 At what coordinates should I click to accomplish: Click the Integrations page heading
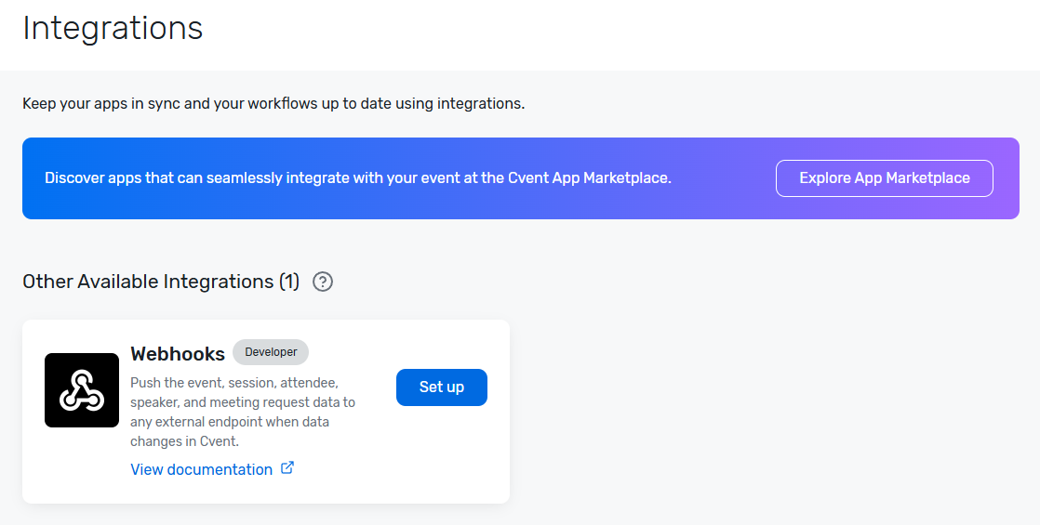click(113, 28)
